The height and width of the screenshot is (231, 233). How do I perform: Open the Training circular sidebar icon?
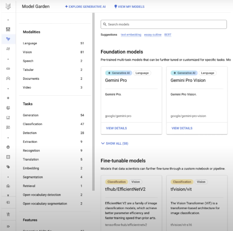tap(8, 186)
